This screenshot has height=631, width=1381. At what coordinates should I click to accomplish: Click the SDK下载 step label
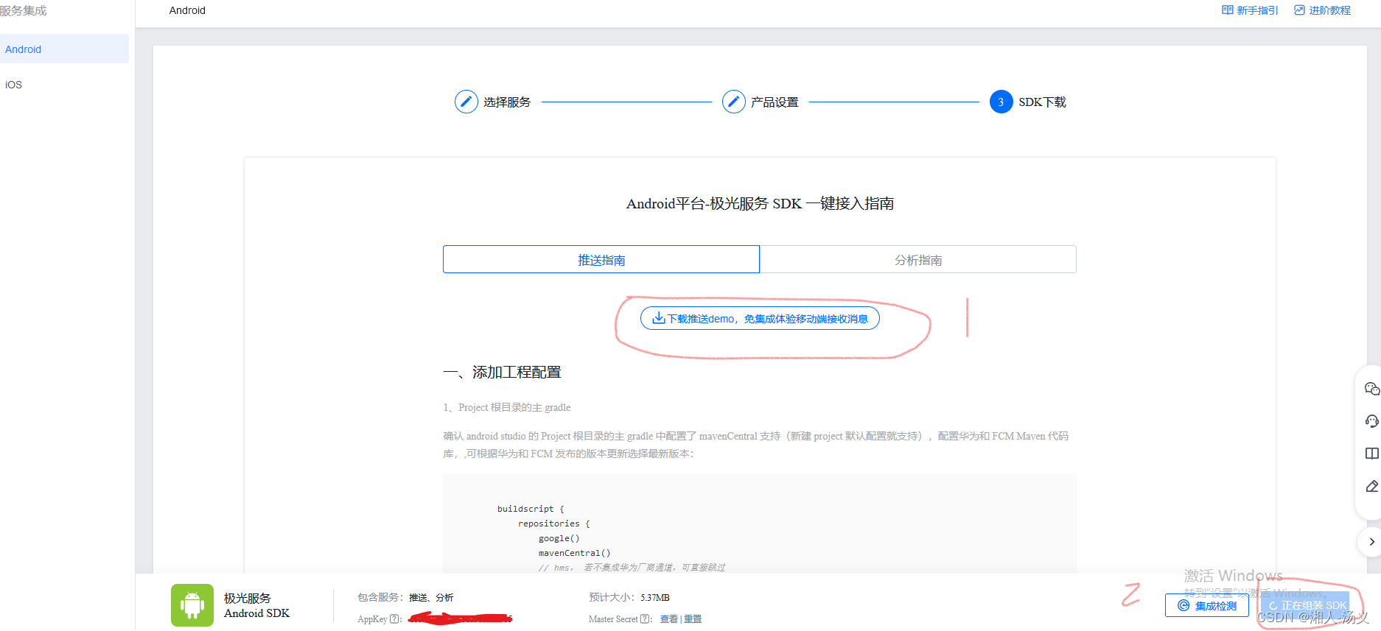coord(1042,102)
